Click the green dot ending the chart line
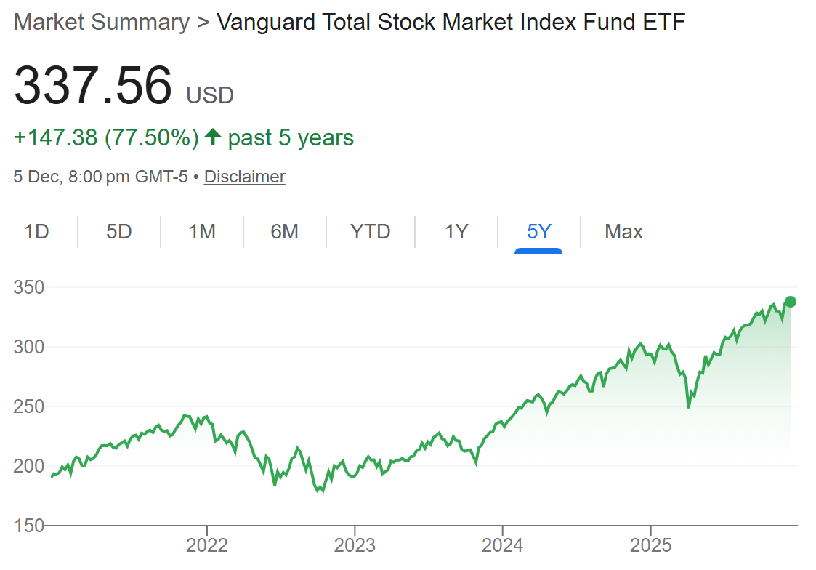816x570 pixels. tap(791, 302)
